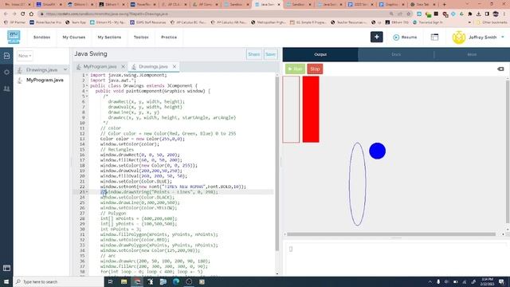Viewport: 510px width, 287px height.
Task: Collapse code fold arrow at line 3
Action: point(87,85)
